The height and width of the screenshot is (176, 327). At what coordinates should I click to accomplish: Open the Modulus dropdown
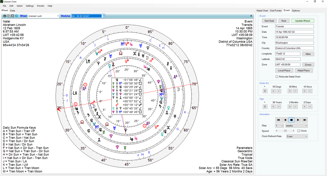104,16
